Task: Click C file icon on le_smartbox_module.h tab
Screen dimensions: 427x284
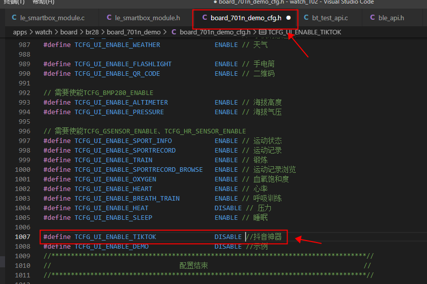Action: point(109,18)
